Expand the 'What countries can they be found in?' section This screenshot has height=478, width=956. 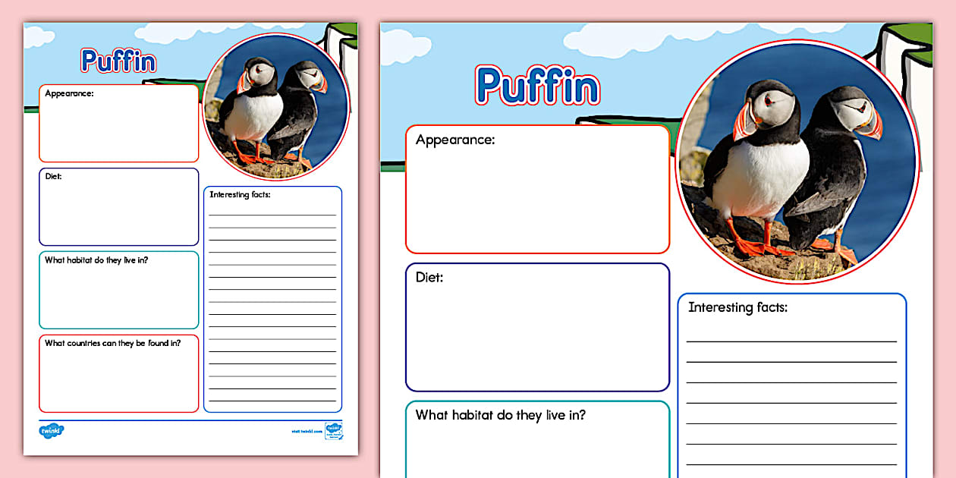[118, 373]
